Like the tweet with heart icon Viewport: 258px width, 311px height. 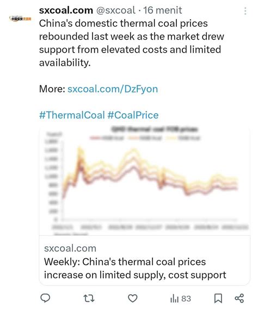(x=132, y=298)
